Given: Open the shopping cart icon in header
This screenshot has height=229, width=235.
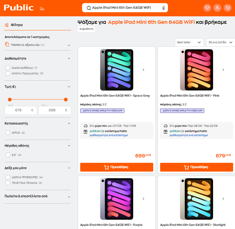Looking at the screenshot, I should [x=227, y=8].
